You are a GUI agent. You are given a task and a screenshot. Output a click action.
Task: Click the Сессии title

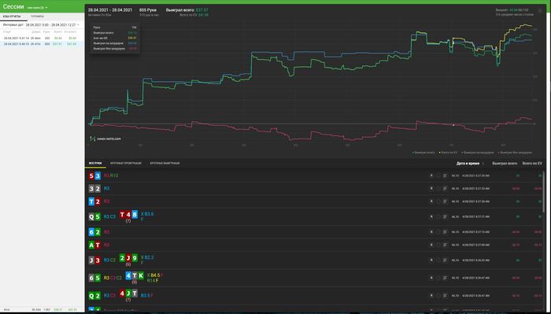[13, 7]
